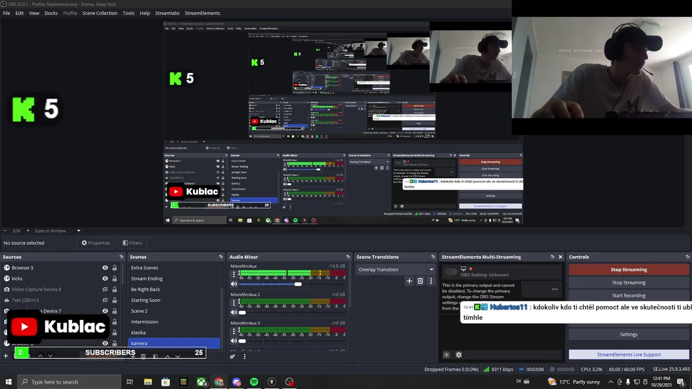Toggle visibility of Browser 3 source
This screenshot has width=692, height=389.
pyautogui.click(x=105, y=267)
